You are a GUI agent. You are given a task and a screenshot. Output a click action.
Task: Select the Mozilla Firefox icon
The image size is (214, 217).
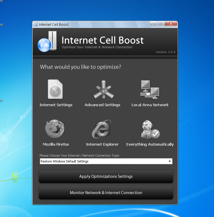55,129
